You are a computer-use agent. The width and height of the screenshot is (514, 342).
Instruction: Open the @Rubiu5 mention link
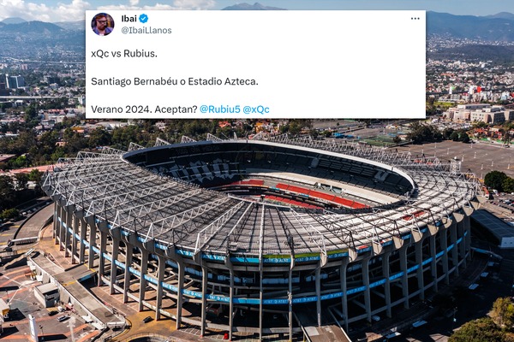[x=220, y=109]
